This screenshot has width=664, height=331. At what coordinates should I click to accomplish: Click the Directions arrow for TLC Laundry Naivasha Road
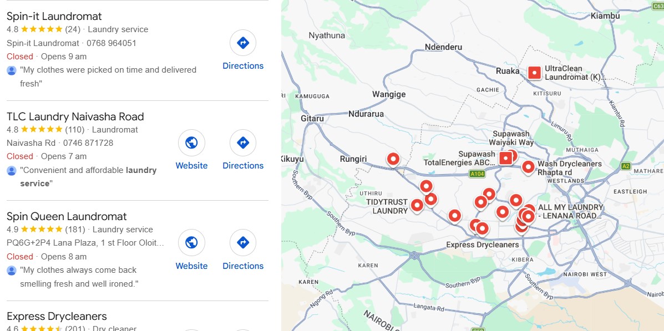(x=242, y=142)
